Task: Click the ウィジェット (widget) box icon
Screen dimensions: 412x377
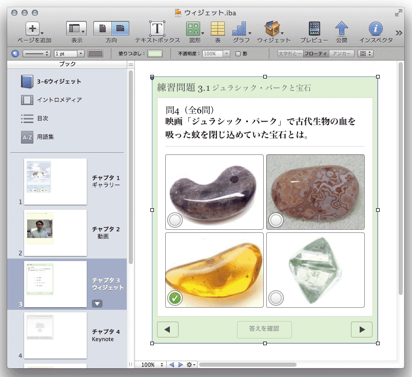Action: pos(271,29)
